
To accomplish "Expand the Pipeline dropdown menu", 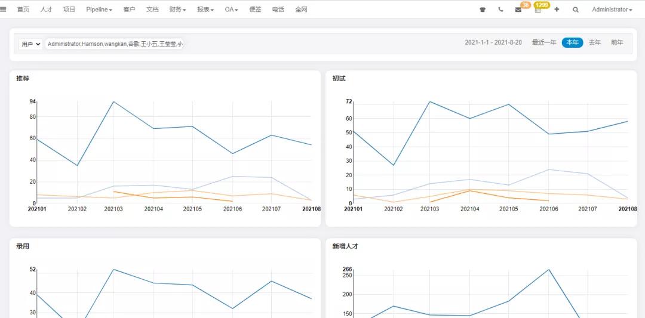I will point(99,10).
